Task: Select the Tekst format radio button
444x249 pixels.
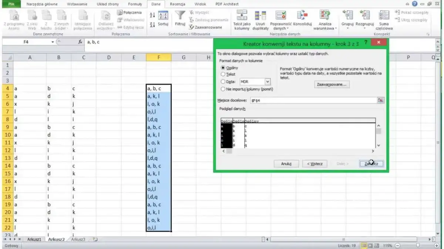Action: [x=222, y=74]
